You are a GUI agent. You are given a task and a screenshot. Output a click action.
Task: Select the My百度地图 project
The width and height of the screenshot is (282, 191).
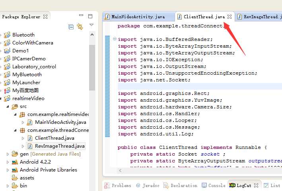click(x=25, y=90)
